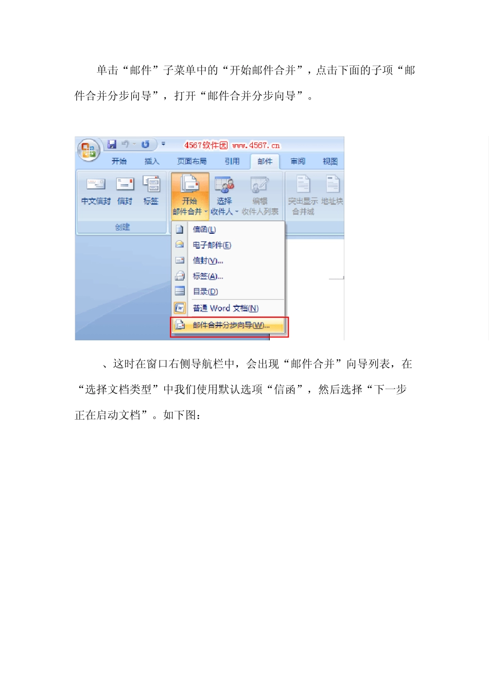Choose 普通 Word 文档(N) menu entry
The width and height of the screenshot is (489, 692).
coord(228,308)
